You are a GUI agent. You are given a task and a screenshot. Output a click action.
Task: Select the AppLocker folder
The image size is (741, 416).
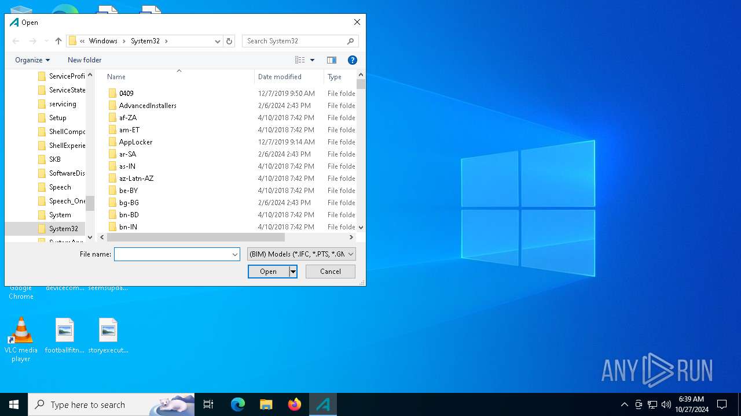(x=135, y=142)
